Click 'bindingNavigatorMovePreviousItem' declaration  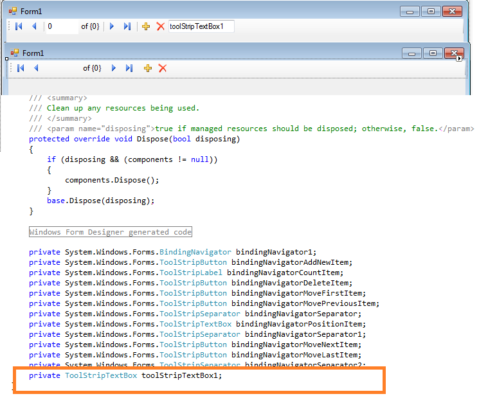(x=204, y=304)
